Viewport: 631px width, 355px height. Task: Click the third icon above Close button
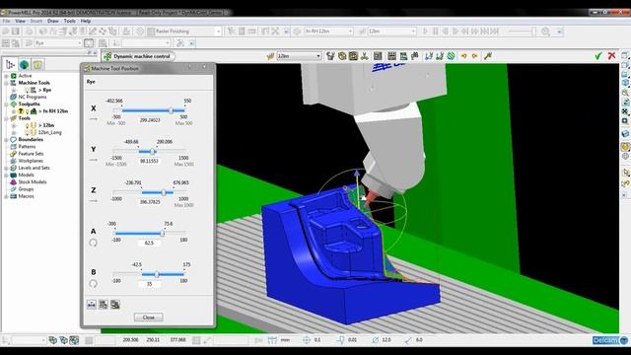pos(115,305)
